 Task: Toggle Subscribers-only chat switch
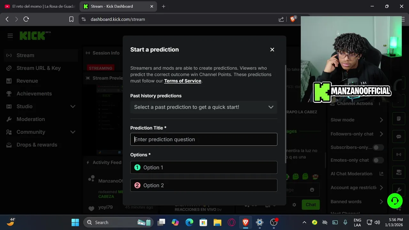(379, 147)
